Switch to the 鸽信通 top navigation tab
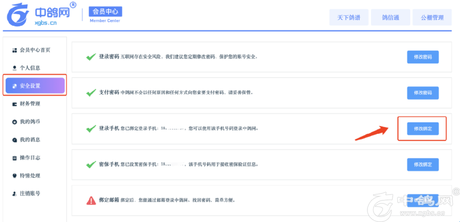460x222 pixels. coord(390,17)
